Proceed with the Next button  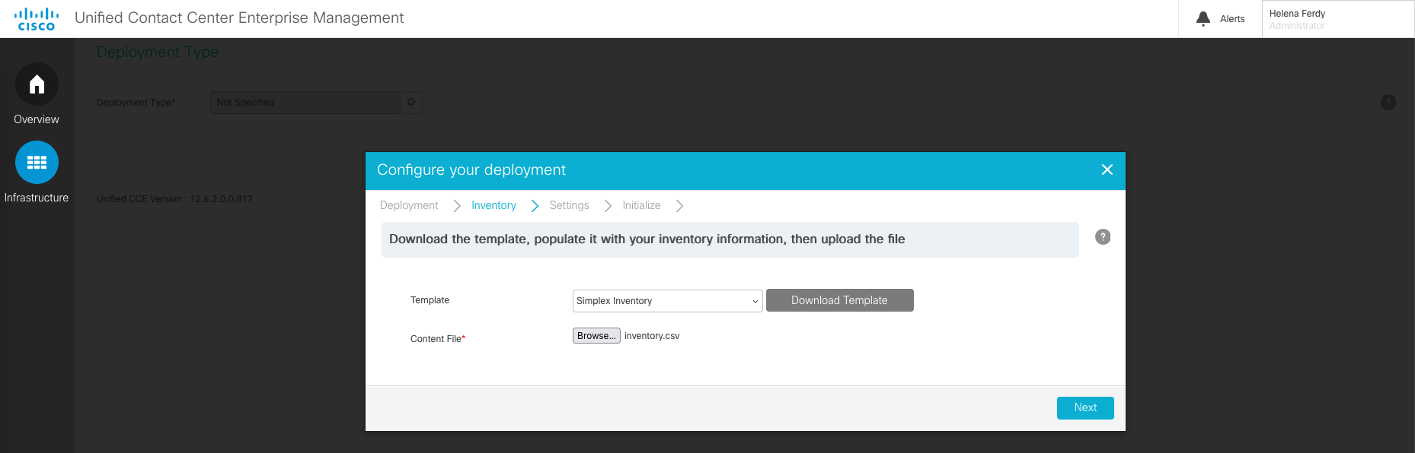point(1084,408)
